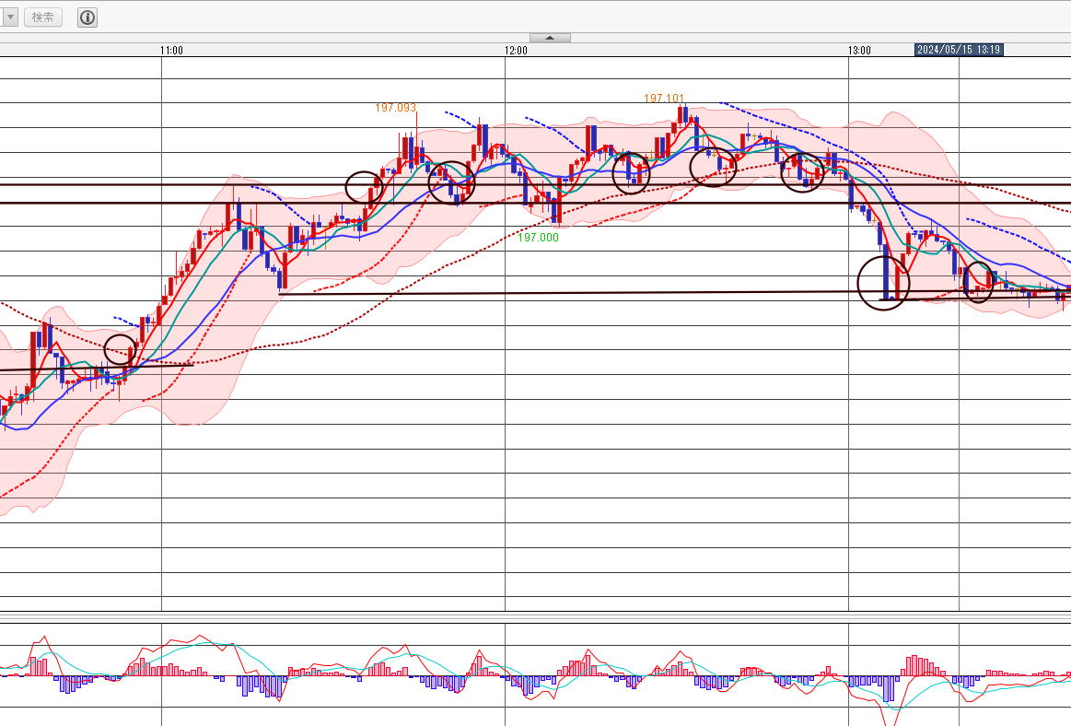
Task: Click the vertical crosshair line at 13:19
Action: pos(959,461)
